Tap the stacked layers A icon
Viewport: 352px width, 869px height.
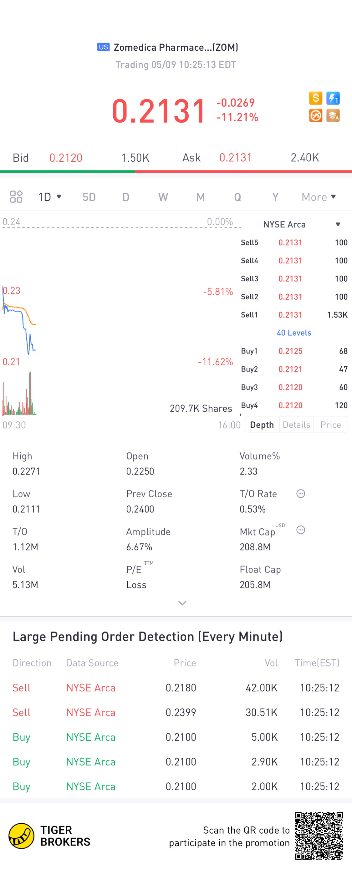coord(333,116)
